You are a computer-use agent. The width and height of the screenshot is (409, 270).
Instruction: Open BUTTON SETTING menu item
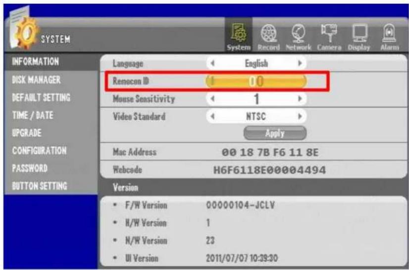[40, 186]
